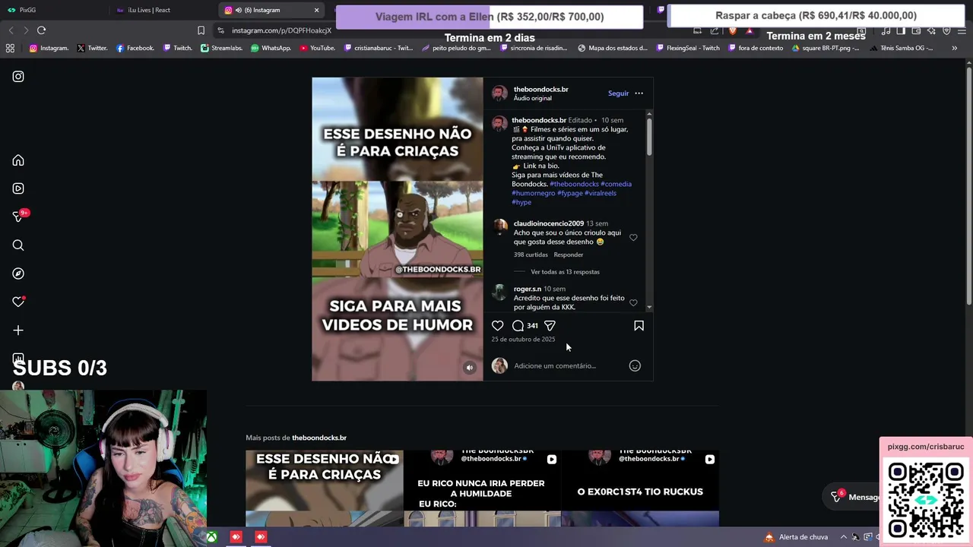973x547 pixels.
Task: Open Mensagens floating button
Action: pyautogui.click(x=851, y=497)
